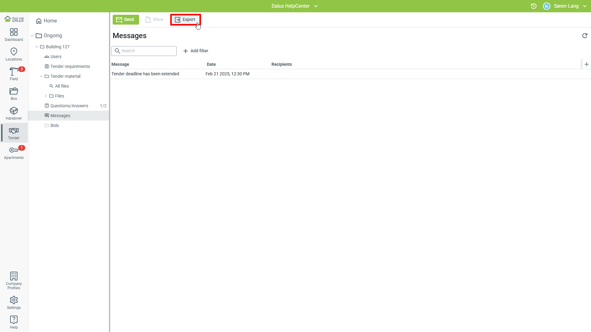
Task: Expand the Files folder
Action: [46, 96]
